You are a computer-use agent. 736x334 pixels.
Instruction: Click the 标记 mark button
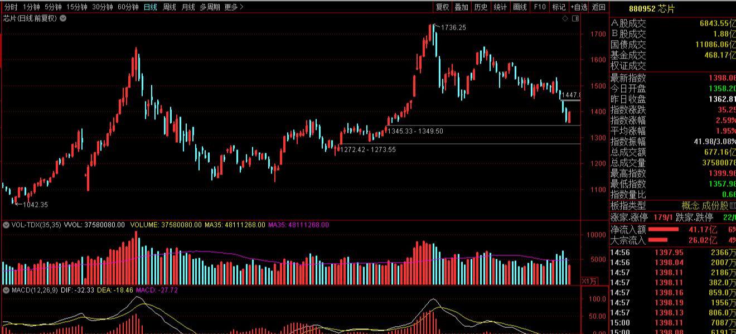(558, 7)
